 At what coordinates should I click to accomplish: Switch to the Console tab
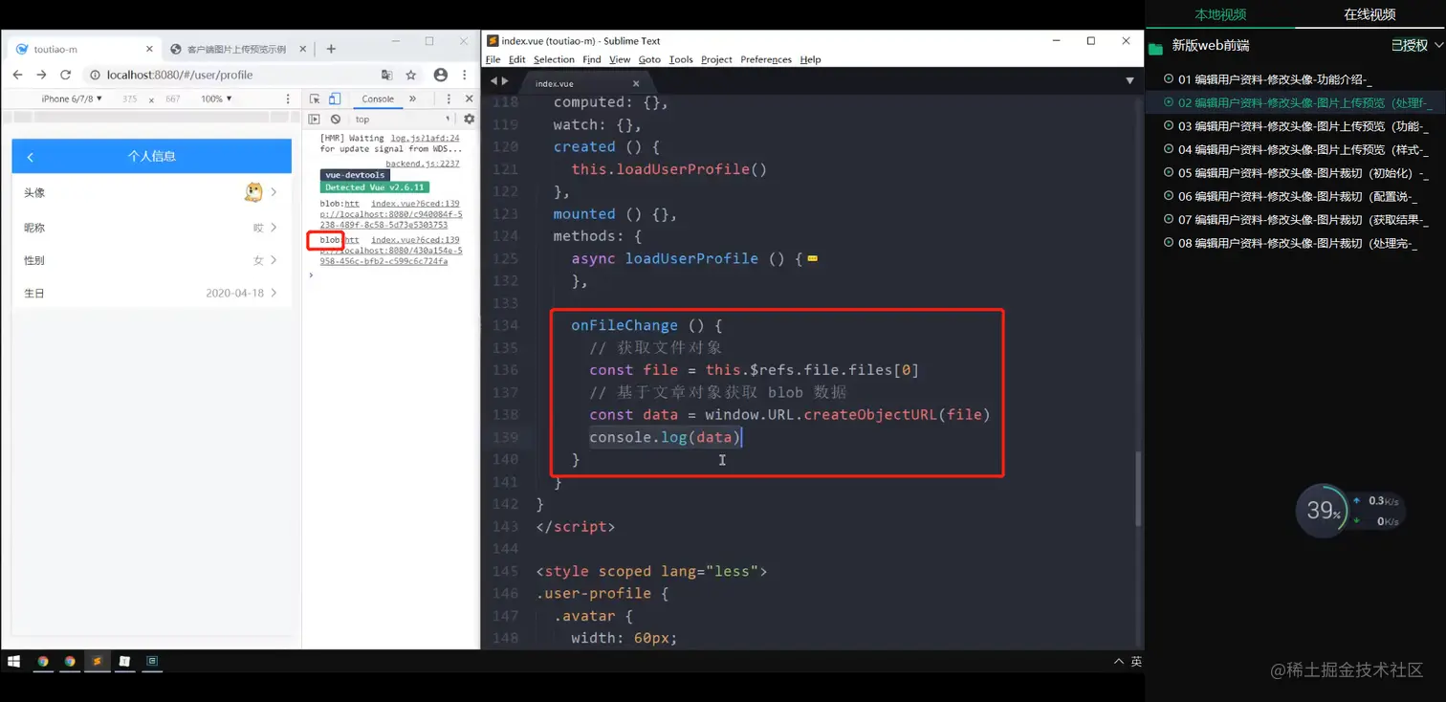tap(378, 99)
